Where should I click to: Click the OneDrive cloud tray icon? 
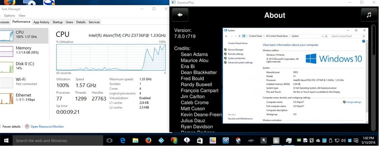[x=318, y=141]
